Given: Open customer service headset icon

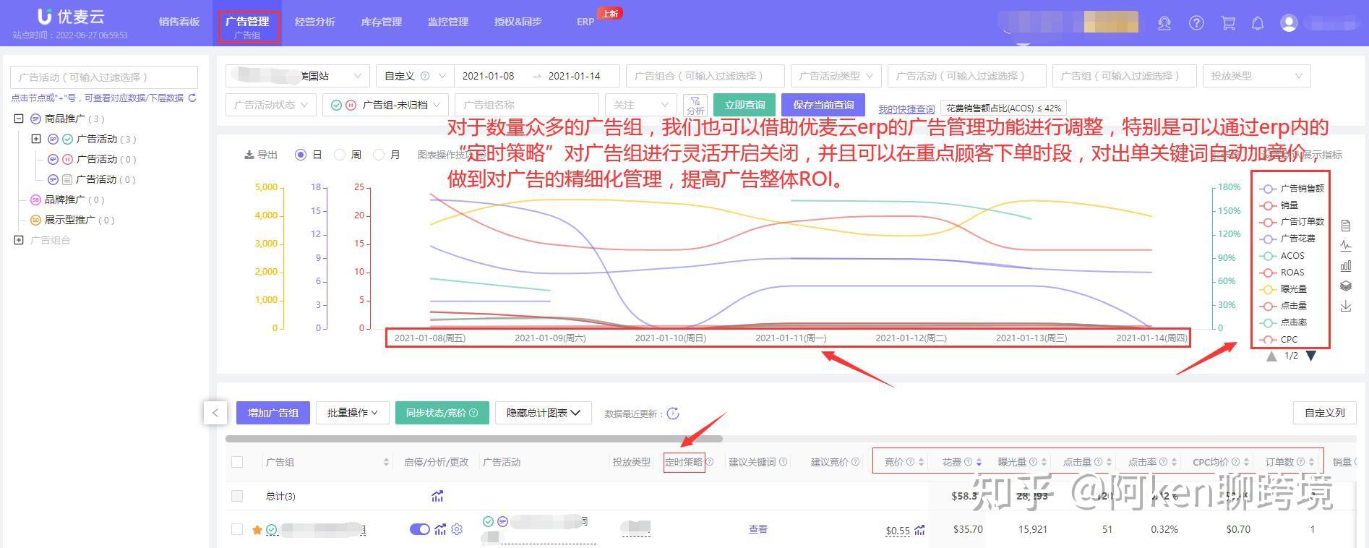Looking at the screenshot, I should pyautogui.click(x=1164, y=23).
